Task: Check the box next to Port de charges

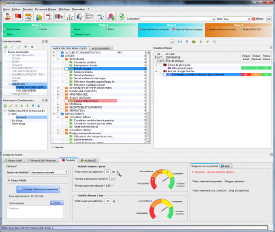Action: click(66, 69)
